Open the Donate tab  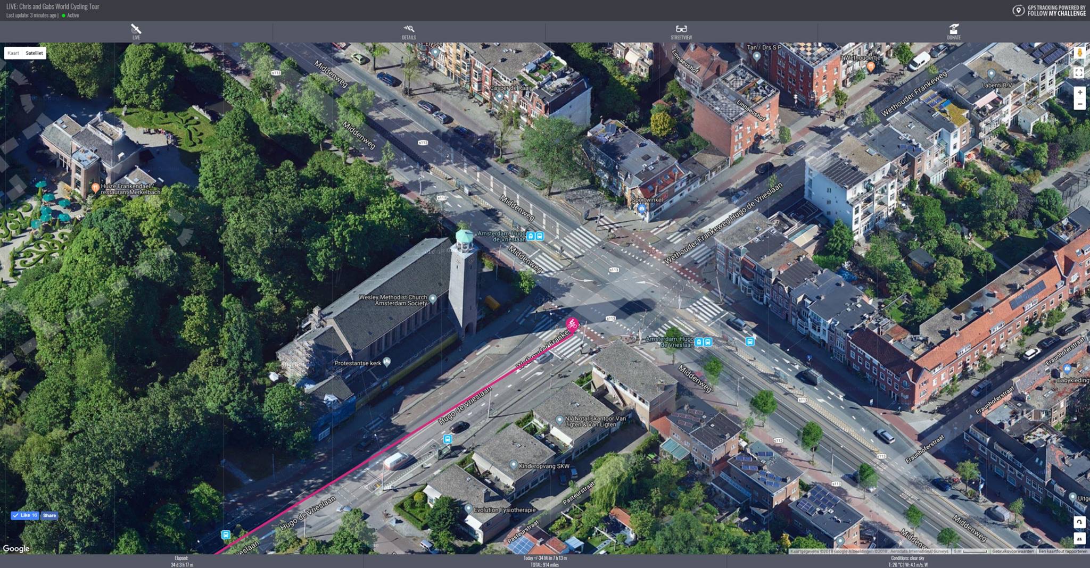tap(954, 31)
